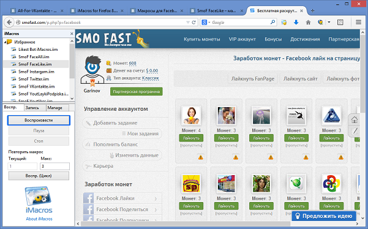
Task: Switch to the All-For-VKontakte browser tab
Action: [37, 11]
